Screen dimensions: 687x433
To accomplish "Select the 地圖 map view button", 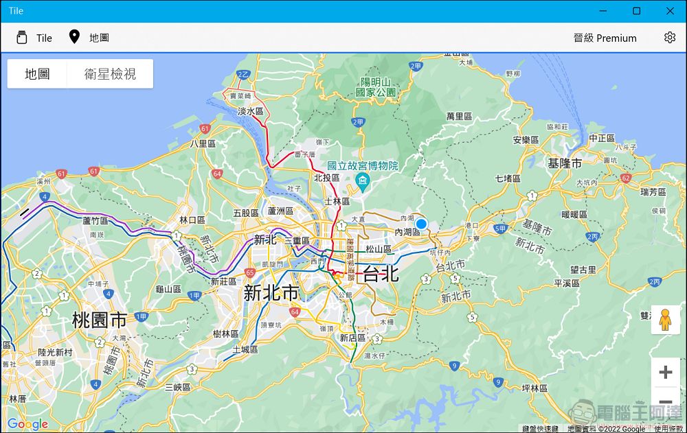I will pyautogui.click(x=37, y=74).
